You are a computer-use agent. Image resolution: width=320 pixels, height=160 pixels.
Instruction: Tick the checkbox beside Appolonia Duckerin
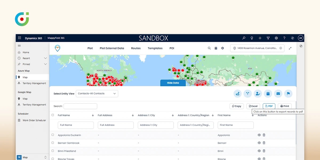(x=52, y=135)
